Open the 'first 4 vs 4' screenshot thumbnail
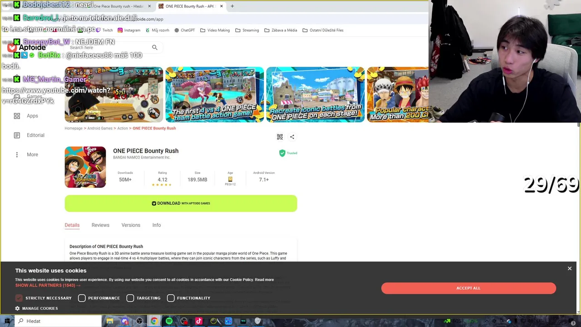This screenshot has width=581, height=327. 215,94
